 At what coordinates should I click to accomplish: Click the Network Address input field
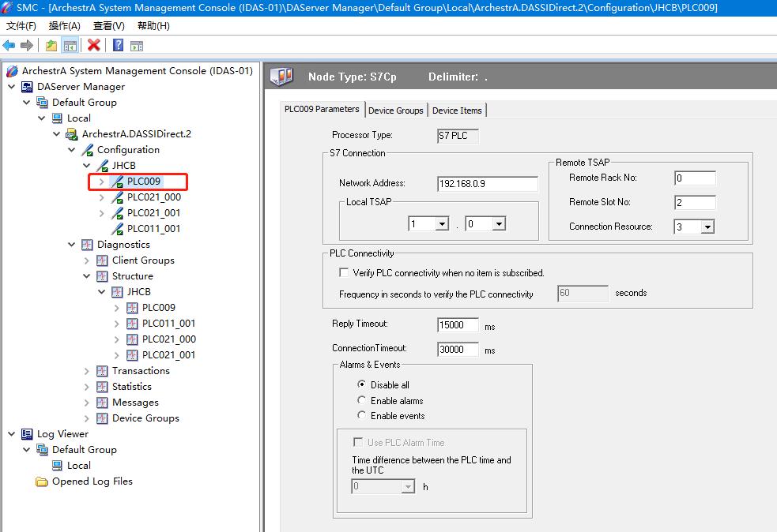(x=487, y=184)
